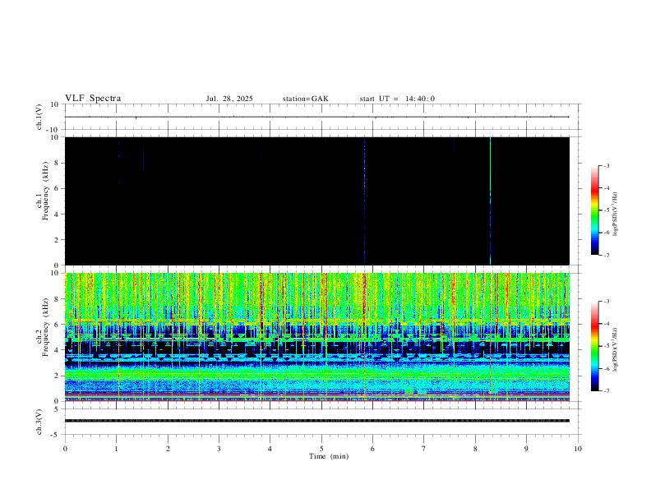
Task: Click the ch.1 spectrogram color scale bar
Action: point(595,210)
